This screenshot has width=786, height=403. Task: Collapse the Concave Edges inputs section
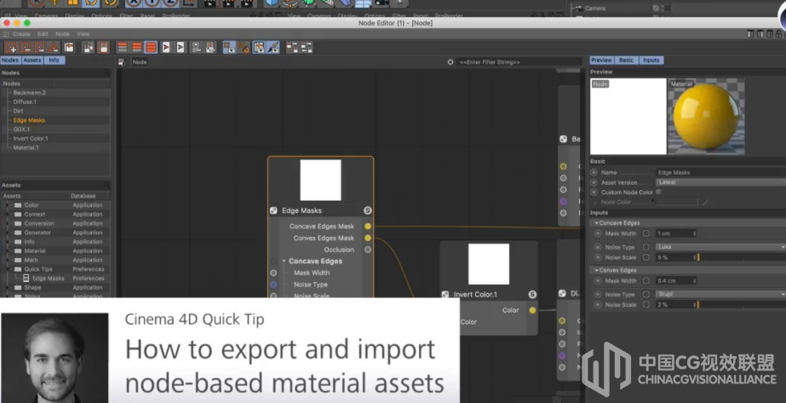tap(596, 223)
